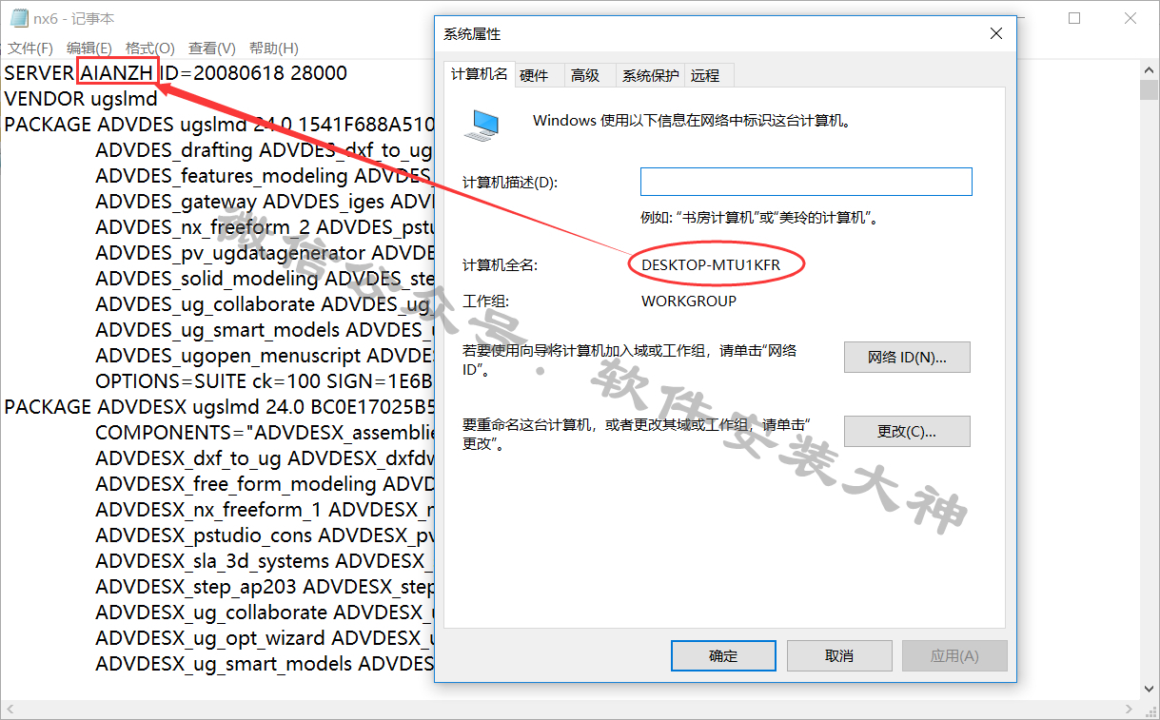Click the OPTIONS=SUITE line
1160x720 pixels.
pos(265,381)
